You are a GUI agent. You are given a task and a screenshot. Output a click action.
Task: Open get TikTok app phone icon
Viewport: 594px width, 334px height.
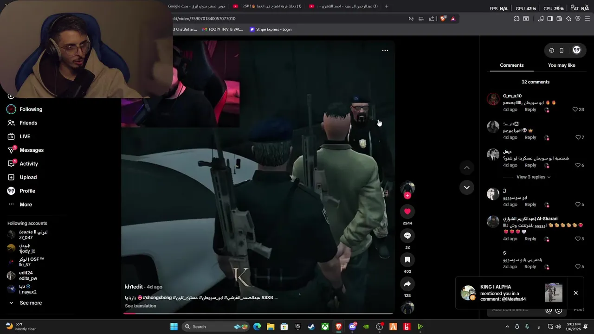(x=561, y=50)
